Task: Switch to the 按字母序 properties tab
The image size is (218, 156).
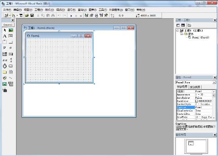Action: 182,87
